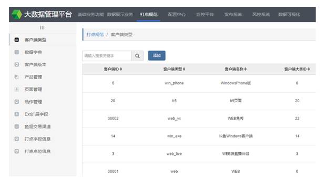Click the 鱼翅交易渠道 sidebar icon

17,126
